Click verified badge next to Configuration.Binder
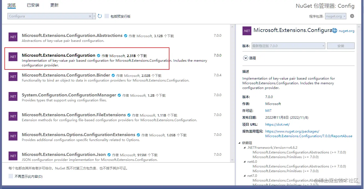364x189 pixels. 113,75
